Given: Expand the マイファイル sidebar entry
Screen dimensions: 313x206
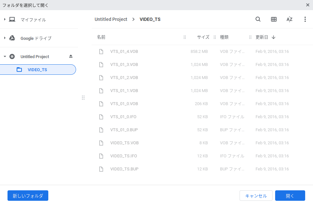Looking at the screenshot, I should (4, 19).
